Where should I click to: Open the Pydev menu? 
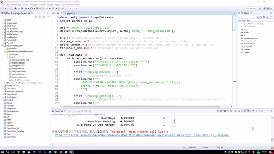[x=57, y=5]
